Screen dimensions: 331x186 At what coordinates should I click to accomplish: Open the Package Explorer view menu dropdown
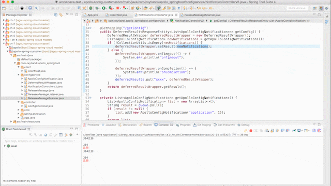point(67,14)
